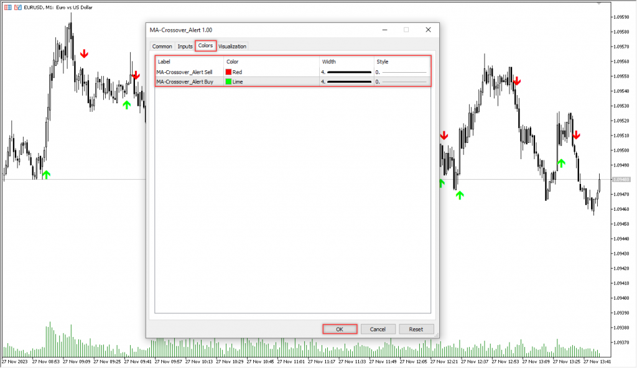Click the EURUSD, M1 chart title text
The height and width of the screenshot is (368, 637).
coord(58,7)
